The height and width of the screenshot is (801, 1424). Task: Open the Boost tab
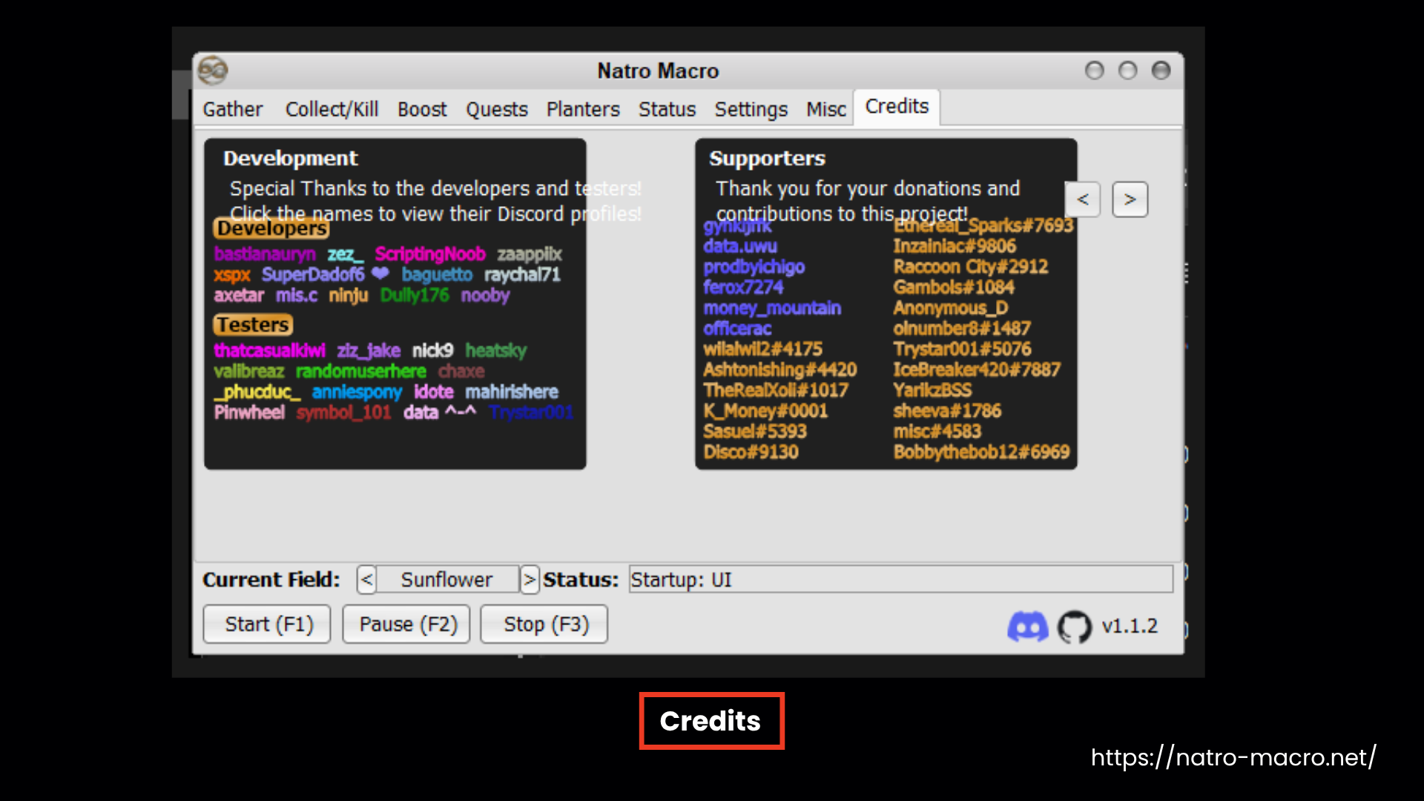coord(422,109)
